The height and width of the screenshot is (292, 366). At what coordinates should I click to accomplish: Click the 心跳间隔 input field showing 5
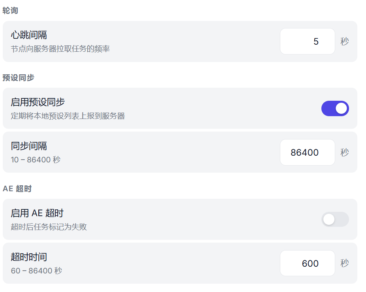coord(307,41)
